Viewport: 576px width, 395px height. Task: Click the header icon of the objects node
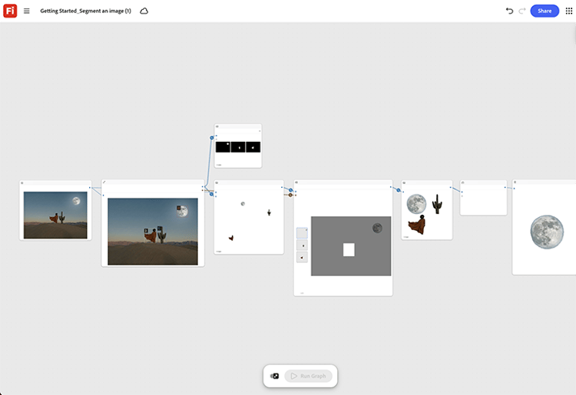point(404,183)
